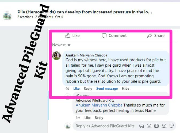The image size is (180, 133).
Task: Click Send message under the comment
Action: [x=107, y=89]
